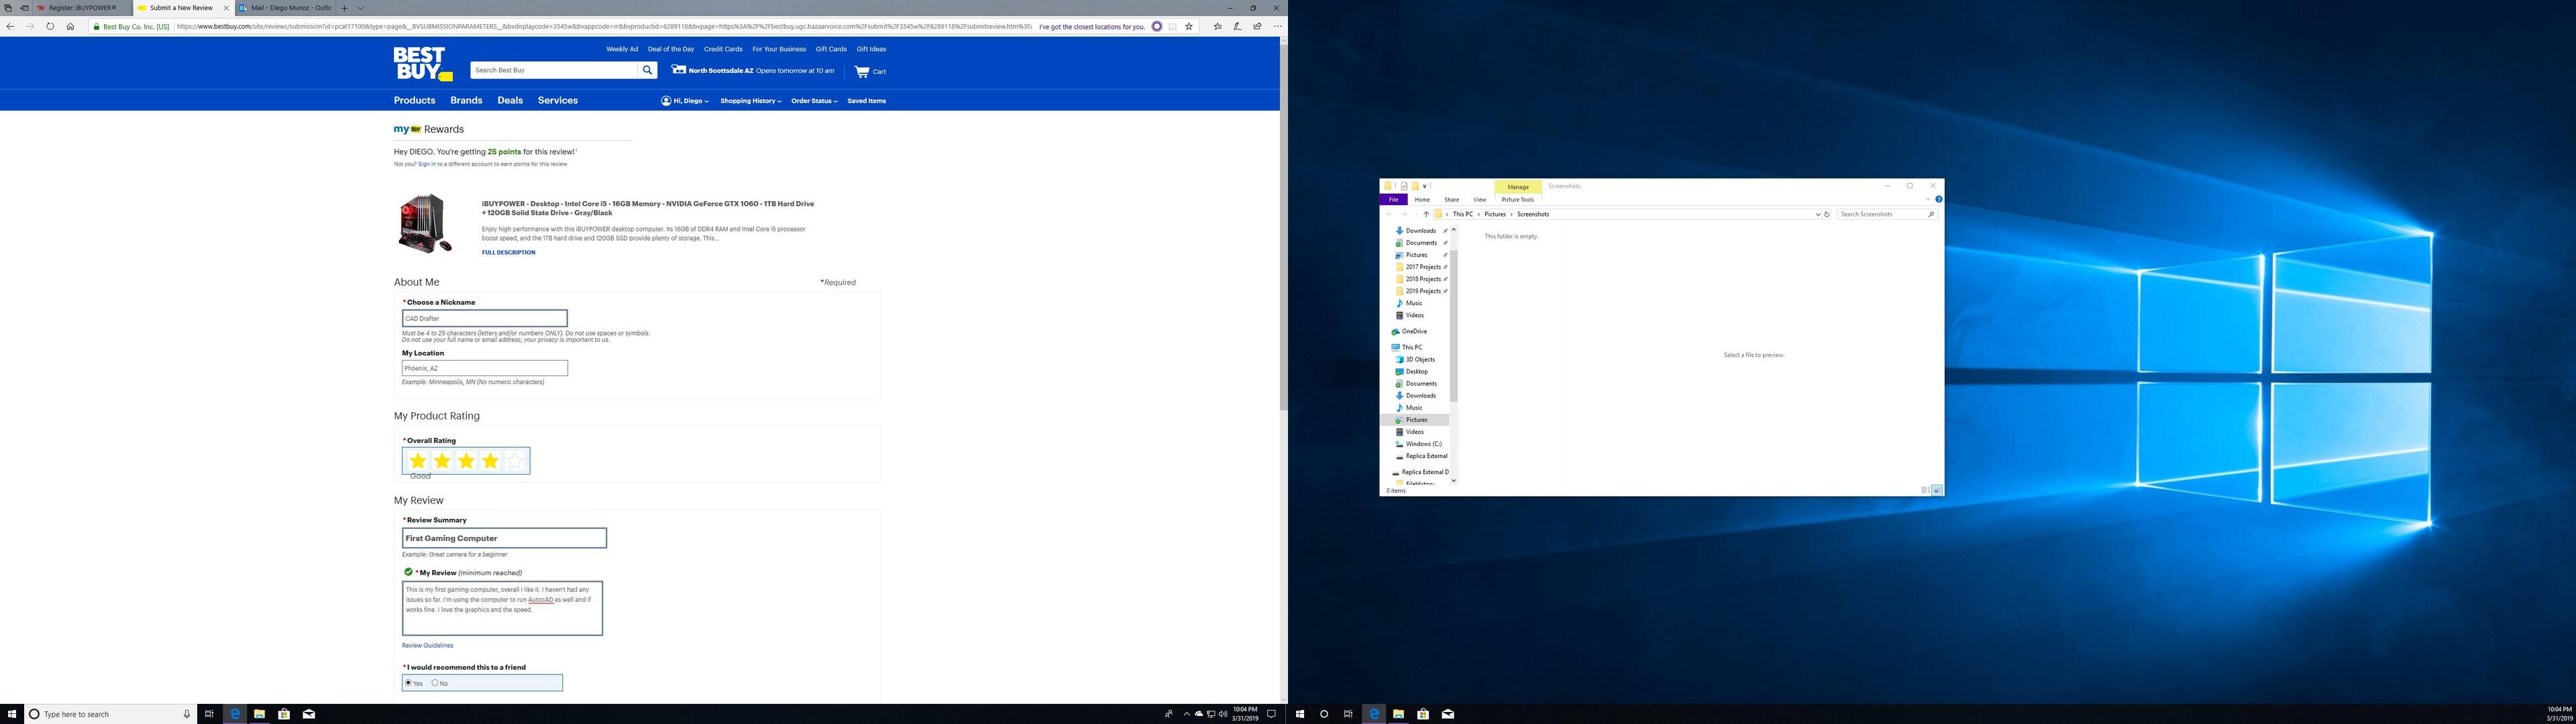The width and height of the screenshot is (2576, 724).
Task: Open the Review Guidelines link
Action: click(427, 646)
